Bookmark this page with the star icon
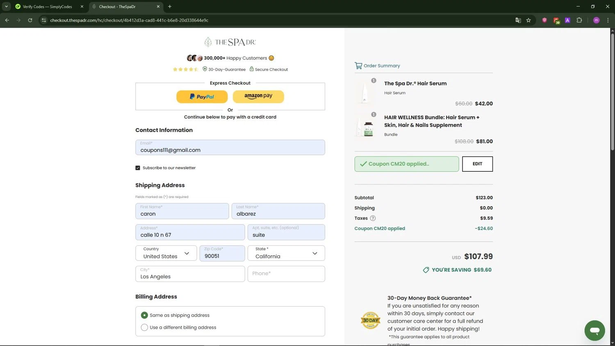This screenshot has height=346, width=615. (x=528, y=20)
